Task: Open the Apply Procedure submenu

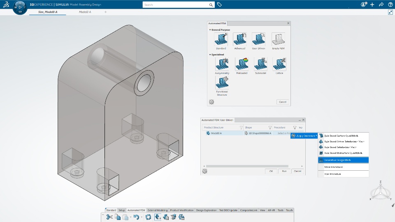Action: pos(304,136)
